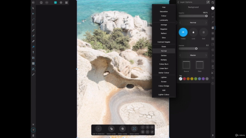Click the trash delete icon

coord(33,135)
